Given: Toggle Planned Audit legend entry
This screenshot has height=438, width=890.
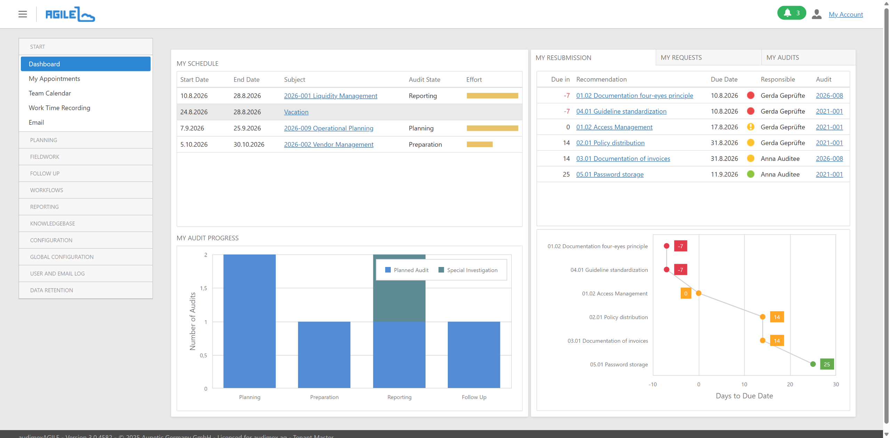Looking at the screenshot, I should pos(407,270).
